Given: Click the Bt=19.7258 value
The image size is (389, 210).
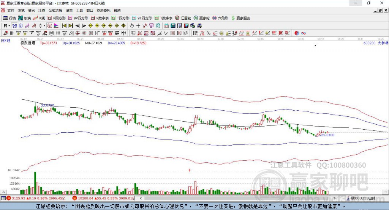Looking at the screenshot, I should click(138, 43).
